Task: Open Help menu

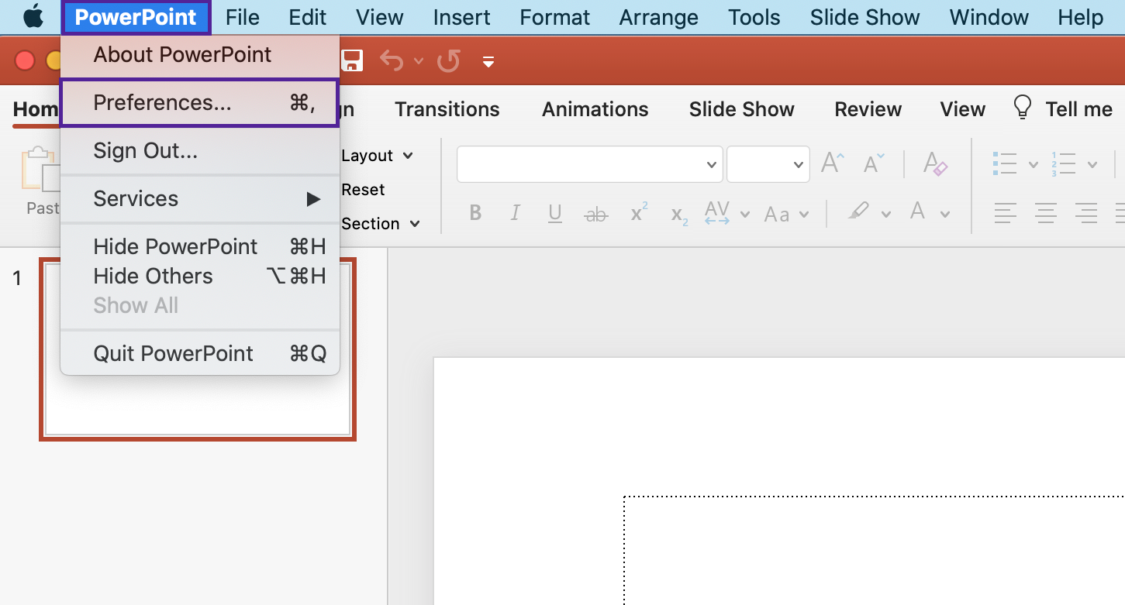Action: point(1081,17)
